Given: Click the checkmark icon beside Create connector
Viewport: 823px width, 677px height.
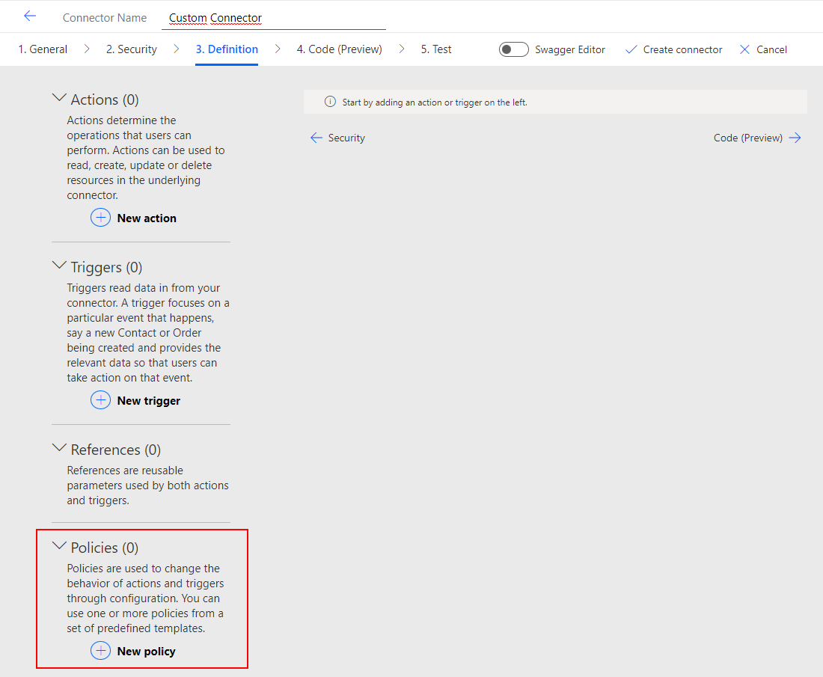Looking at the screenshot, I should click(x=631, y=49).
